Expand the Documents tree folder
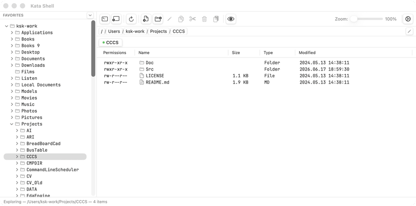This screenshot has width=416, height=206. (x=12, y=59)
